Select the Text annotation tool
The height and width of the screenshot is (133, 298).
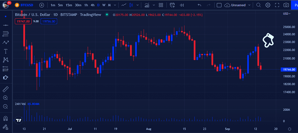click(6, 51)
